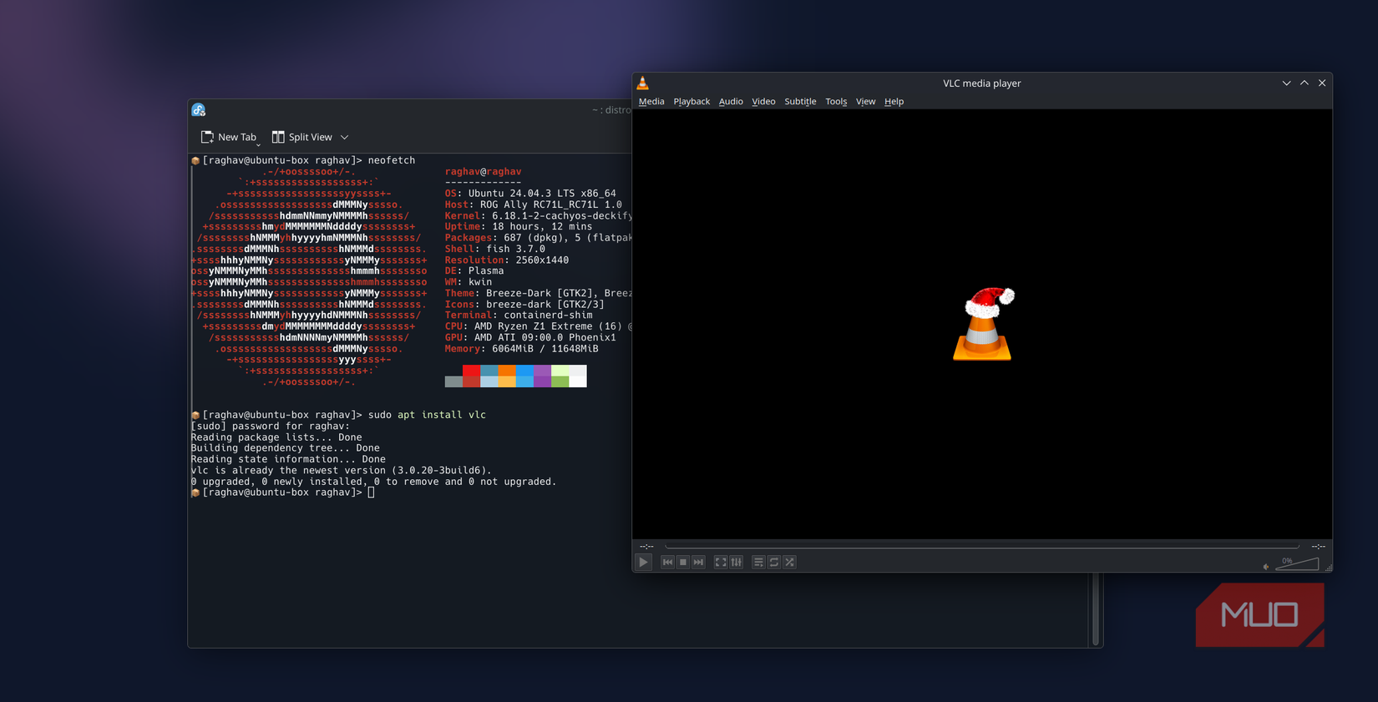Grab the VLC window resize grip

1328,568
